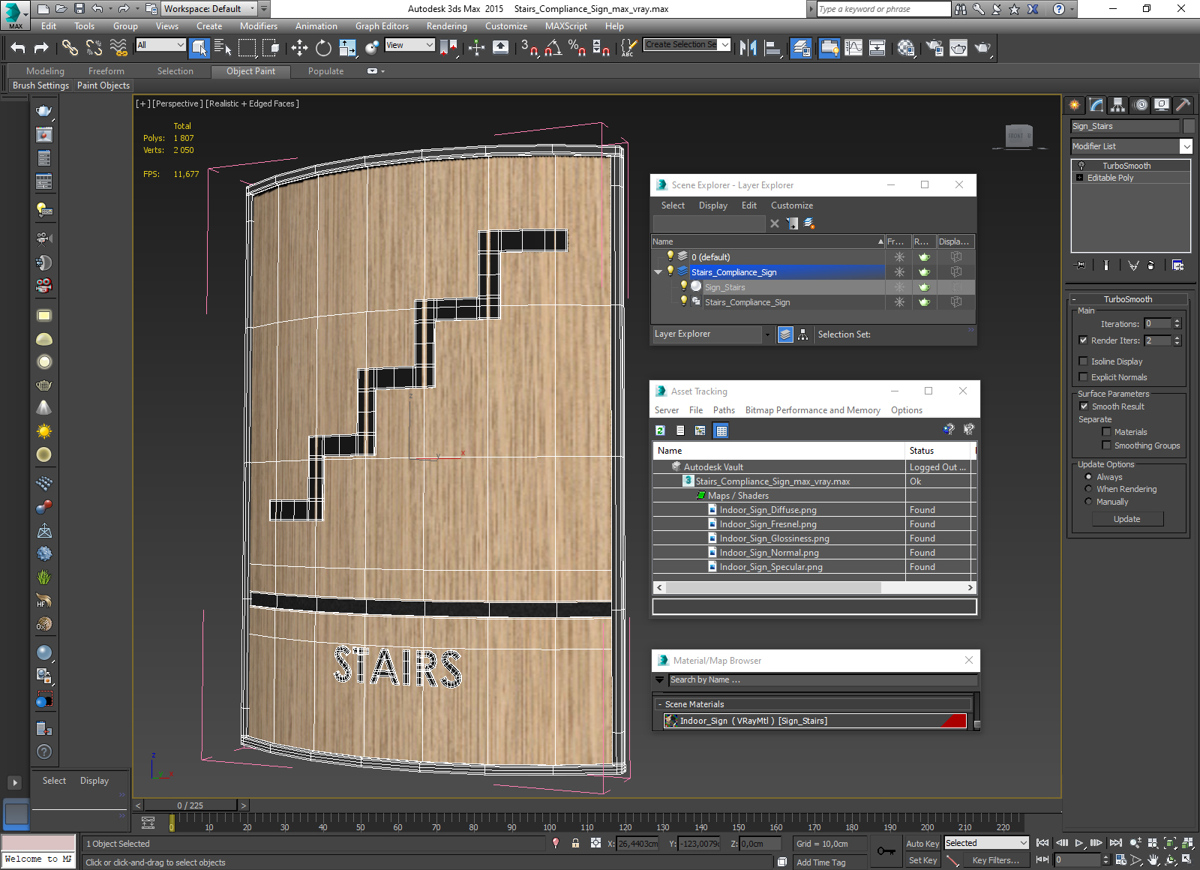Image resolution: width=1200 pixels, height=870 pixels.
Task: Click the Set Key button
Action: 922,860
